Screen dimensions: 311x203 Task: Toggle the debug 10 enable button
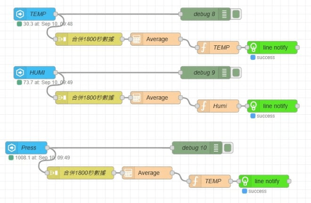pos(228,148)
